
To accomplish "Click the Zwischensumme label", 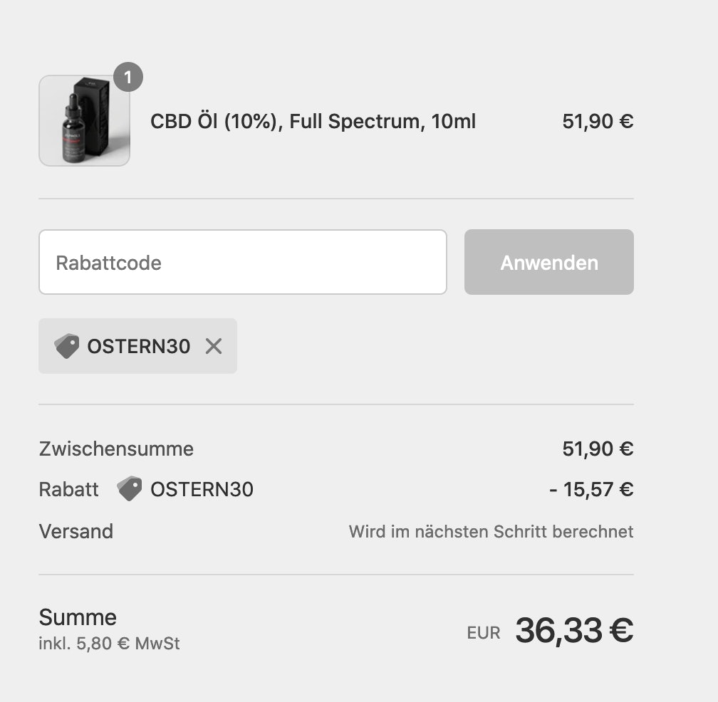I will 115,449.
